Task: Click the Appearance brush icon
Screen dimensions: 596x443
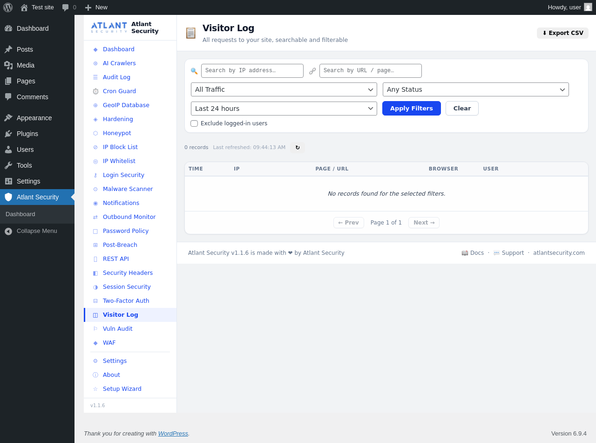Action: (8, 118)
